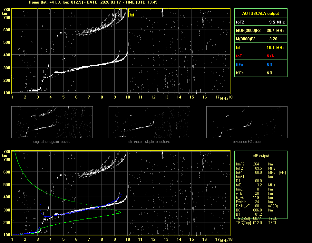Click the 'original ionogram resized' thumbnail

(x=52, y=123)
